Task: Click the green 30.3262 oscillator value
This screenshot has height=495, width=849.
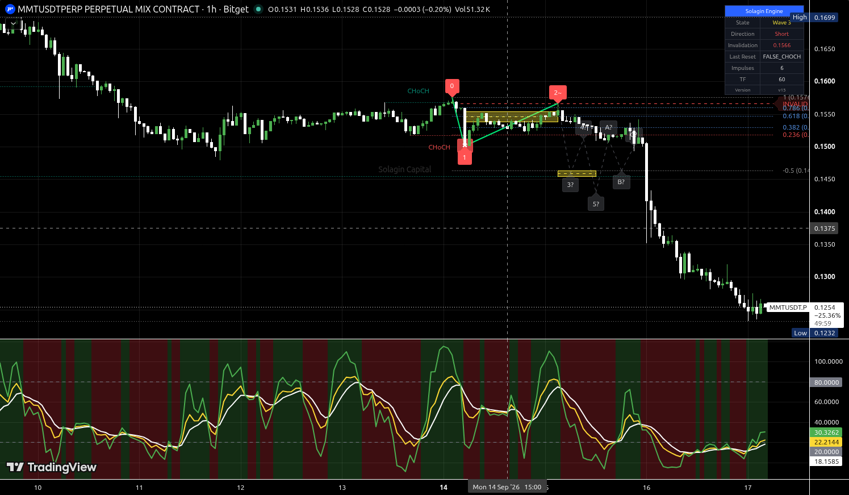Action: (826, 432)
